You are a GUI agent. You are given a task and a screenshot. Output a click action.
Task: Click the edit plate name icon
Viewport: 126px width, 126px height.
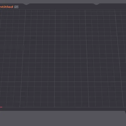16,7
